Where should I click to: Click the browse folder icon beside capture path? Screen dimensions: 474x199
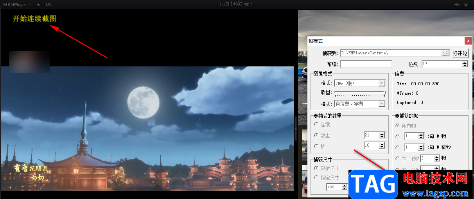pos(445,53)
